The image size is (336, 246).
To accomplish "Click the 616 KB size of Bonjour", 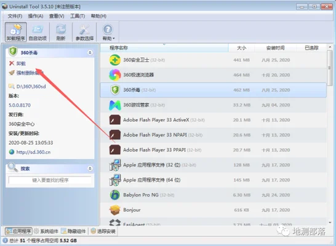I will point(241,210).
